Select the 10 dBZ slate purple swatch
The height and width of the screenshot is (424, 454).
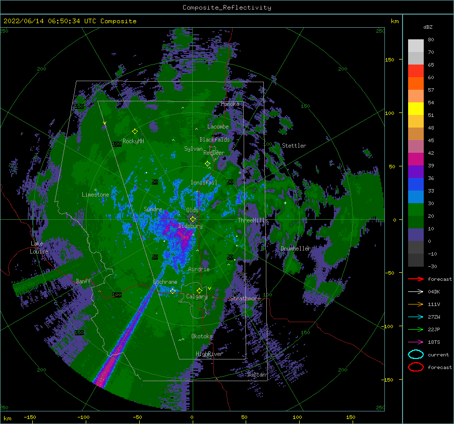416,234
